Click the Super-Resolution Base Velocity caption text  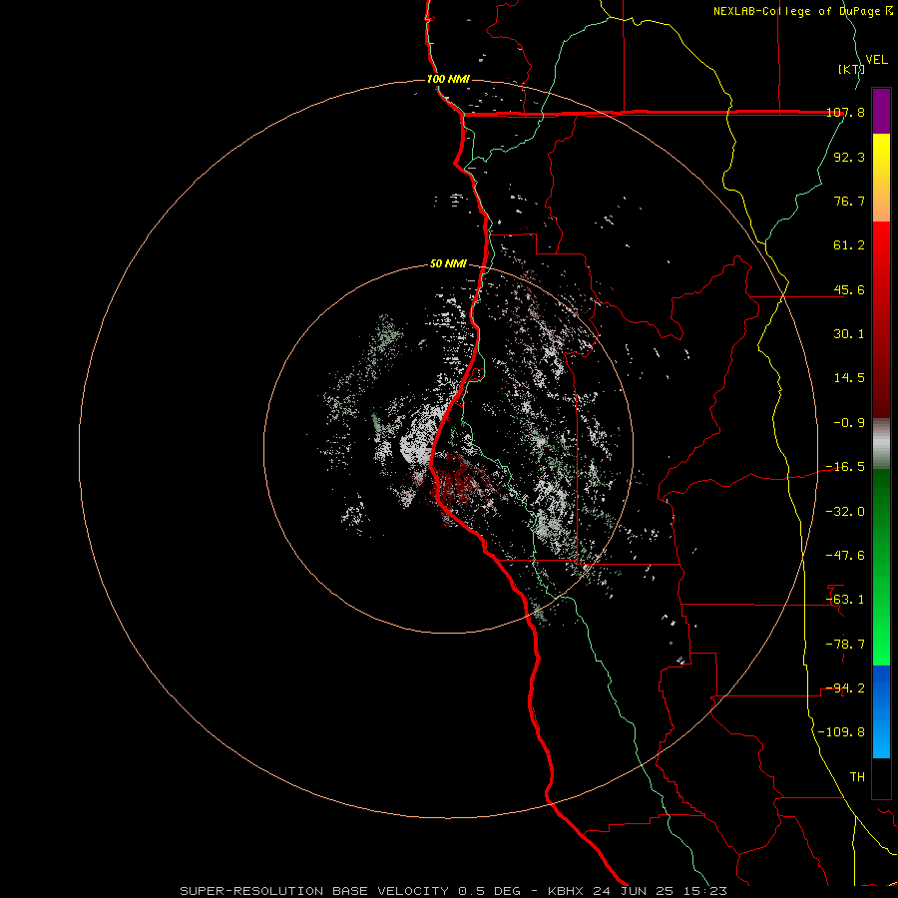[453, 891]
